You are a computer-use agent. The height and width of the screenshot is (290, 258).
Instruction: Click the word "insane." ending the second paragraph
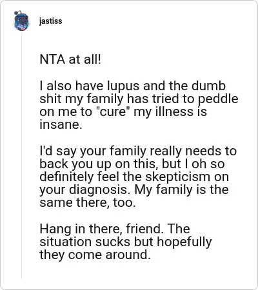61,124
